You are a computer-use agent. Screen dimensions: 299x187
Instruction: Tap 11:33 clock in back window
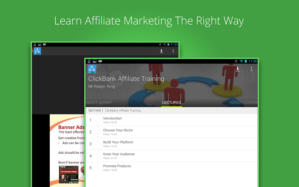174,44
